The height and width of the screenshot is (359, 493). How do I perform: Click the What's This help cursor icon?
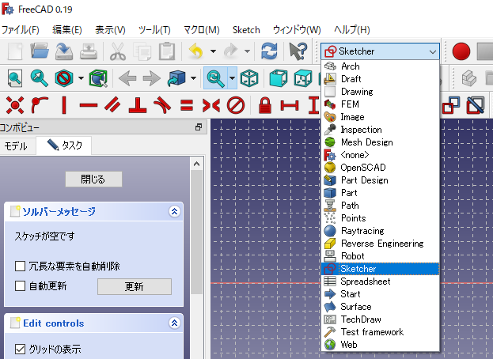[x=298, y=51]
